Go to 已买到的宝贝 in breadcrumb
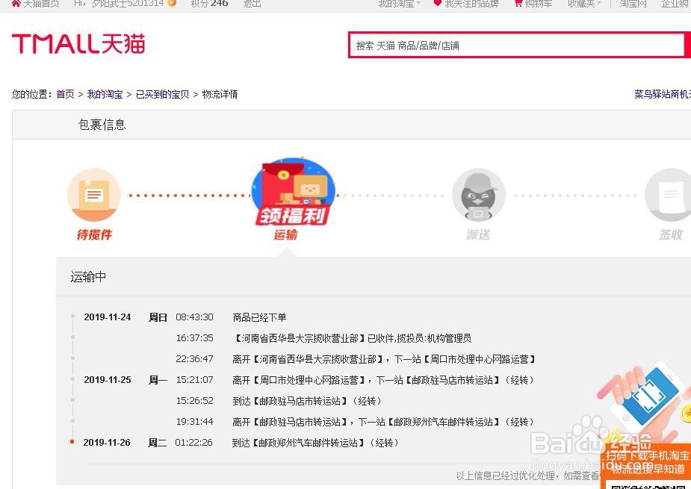The image size is (691, 489). click(x=163, y=94)
